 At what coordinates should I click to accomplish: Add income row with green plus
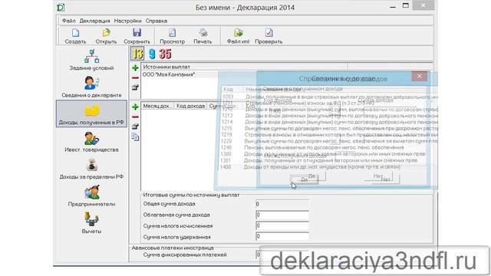click(x=135, y=107)
